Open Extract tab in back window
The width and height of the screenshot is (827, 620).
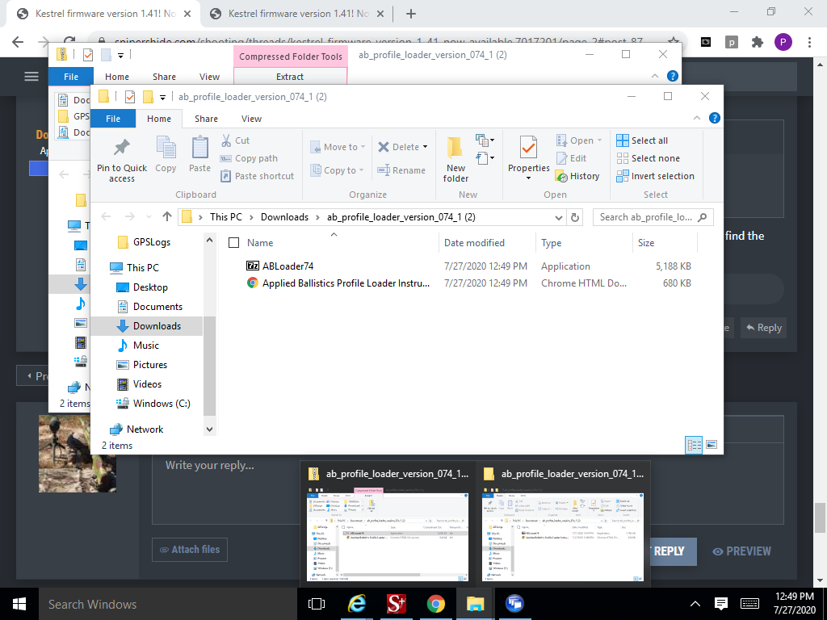[x=290, y=77]
